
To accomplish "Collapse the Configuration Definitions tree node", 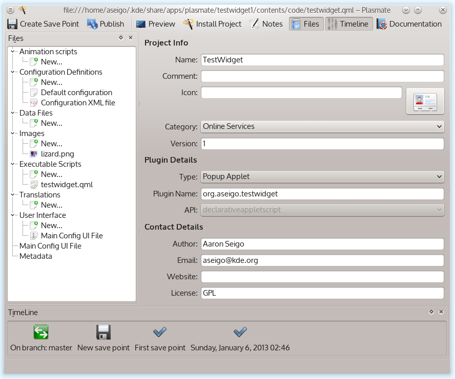I will pos(14,72).
